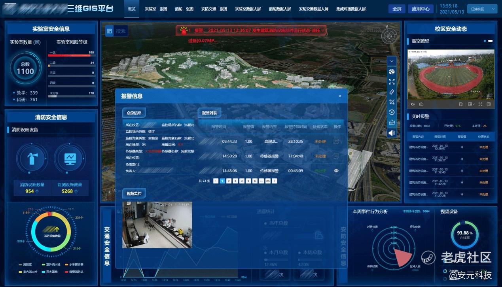Jump to alarm list page 25
This screenshot has height=287, width=502.
268,181
